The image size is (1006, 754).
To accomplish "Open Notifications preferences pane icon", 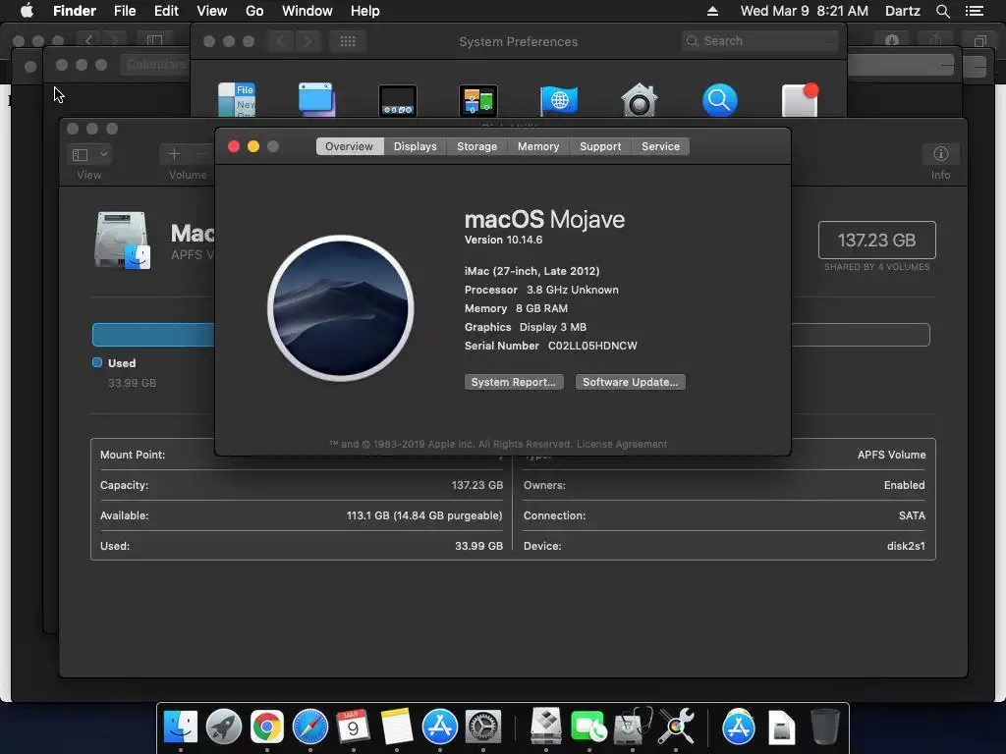I will coord(800,100).
